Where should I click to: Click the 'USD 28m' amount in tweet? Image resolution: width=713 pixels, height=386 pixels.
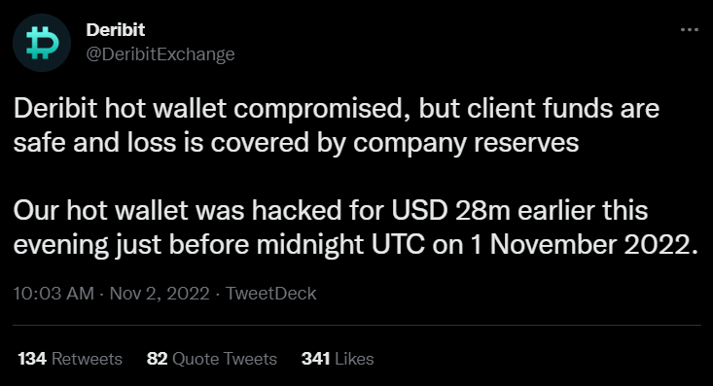coord(451,211)
